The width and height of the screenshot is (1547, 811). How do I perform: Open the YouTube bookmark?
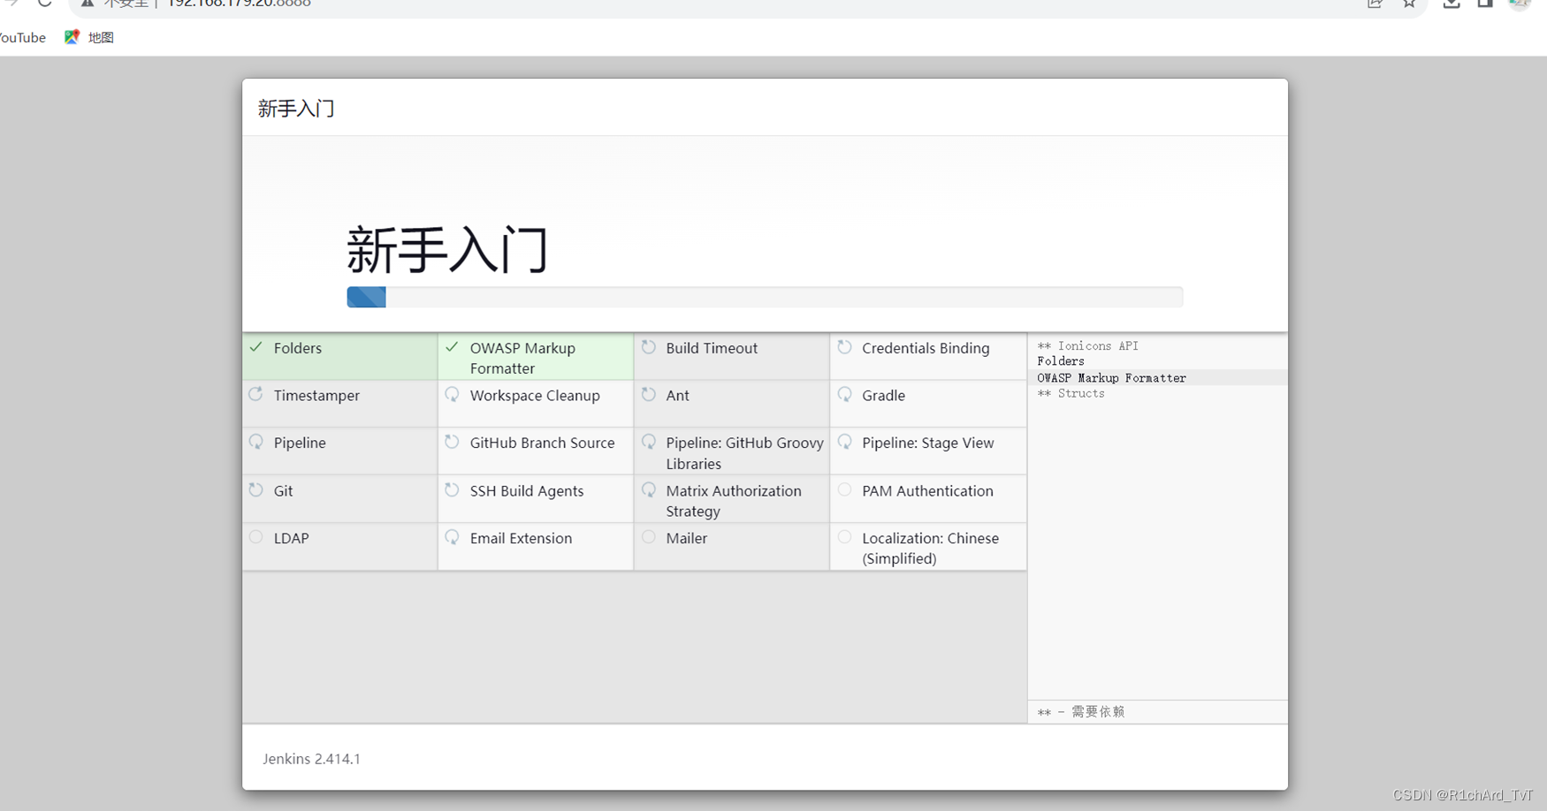click(x=22, y=37)
